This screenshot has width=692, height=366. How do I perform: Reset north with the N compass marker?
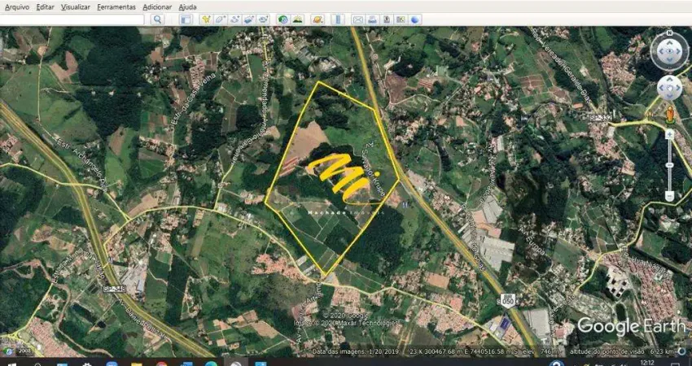point(669,33)
